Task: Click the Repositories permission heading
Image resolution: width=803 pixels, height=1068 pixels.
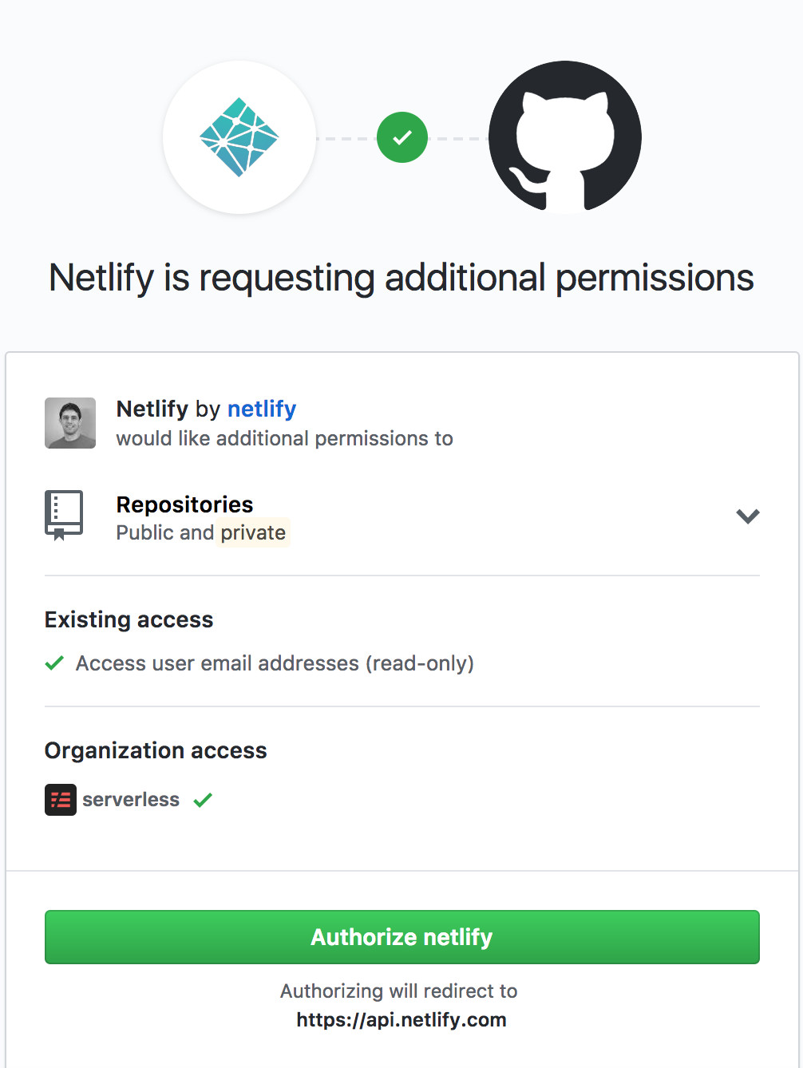Action: pyautogui.click(x=184, y=504)
